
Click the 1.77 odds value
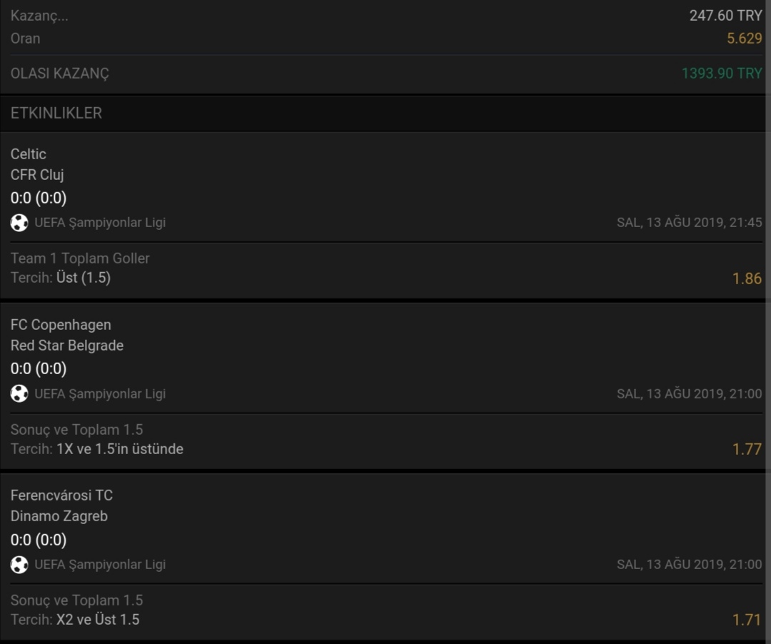coord(747,449)
